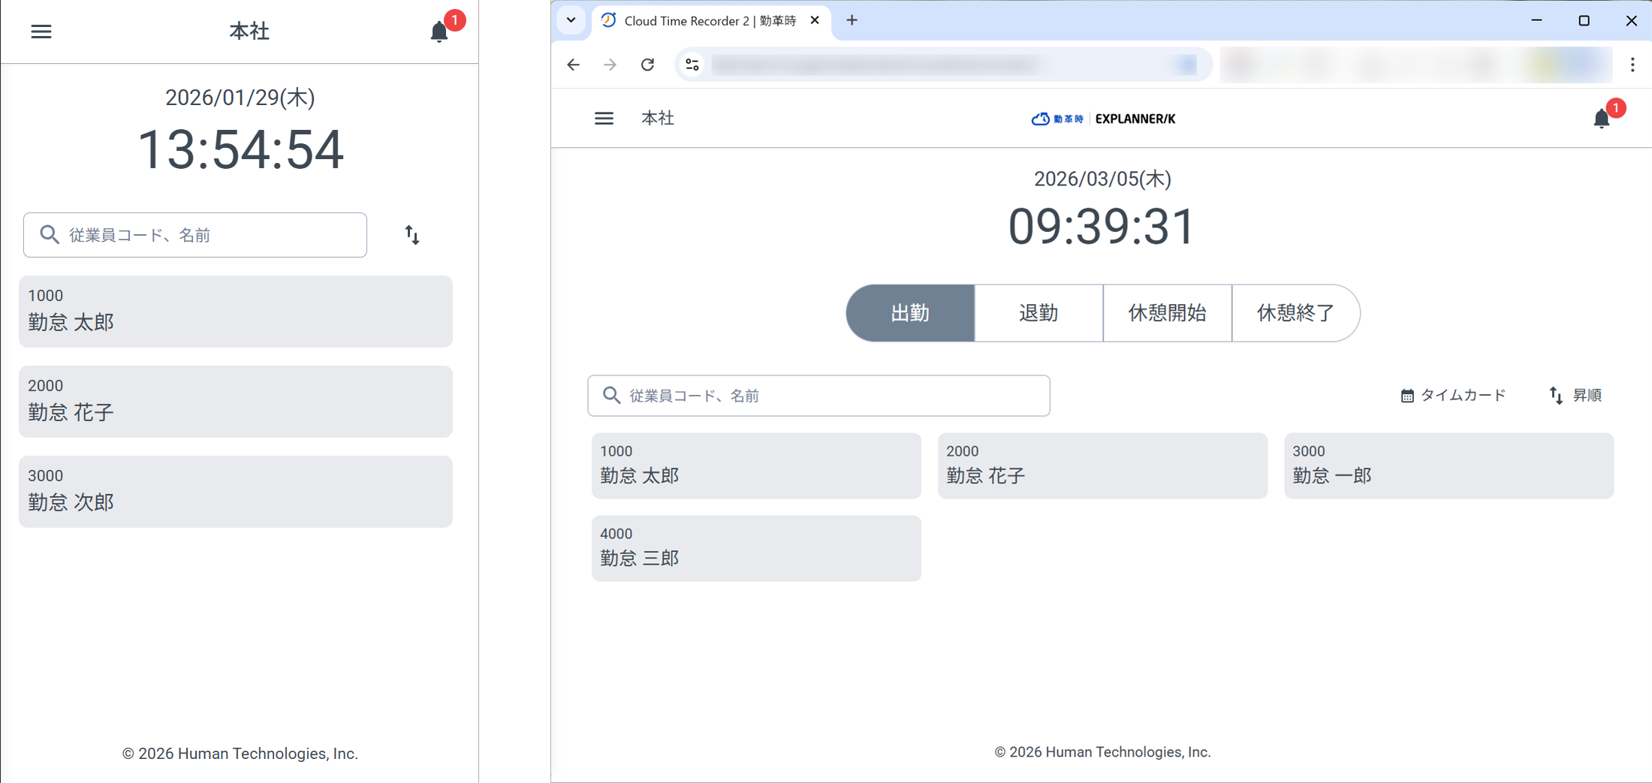This screenshot has width=1652, height=783.
Task: Select the 退勤 punch mode
Action: 1039,313
